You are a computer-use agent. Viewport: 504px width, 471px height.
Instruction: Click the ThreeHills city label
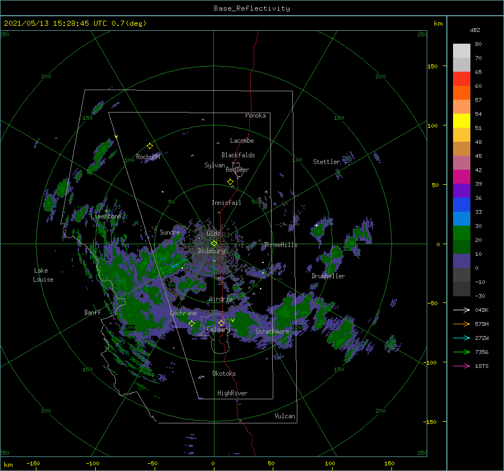point(281,245)
